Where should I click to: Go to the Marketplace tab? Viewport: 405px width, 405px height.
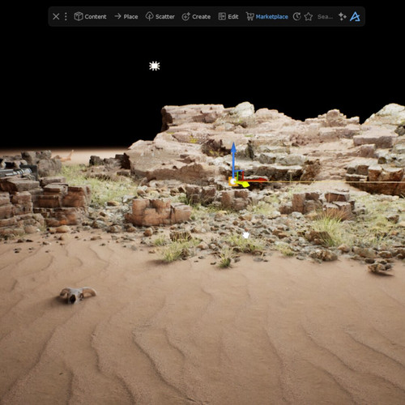coord(266,16)
